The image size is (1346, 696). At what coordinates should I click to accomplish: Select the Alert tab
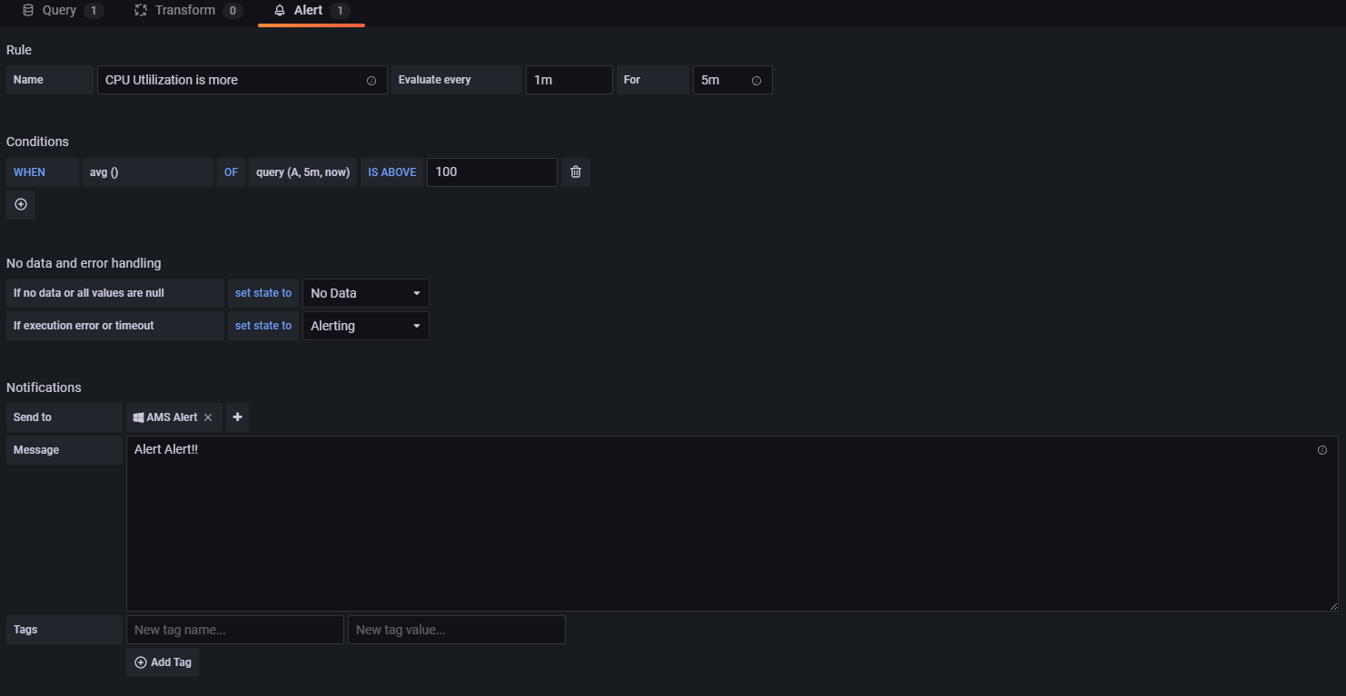[x=312, y=11]
